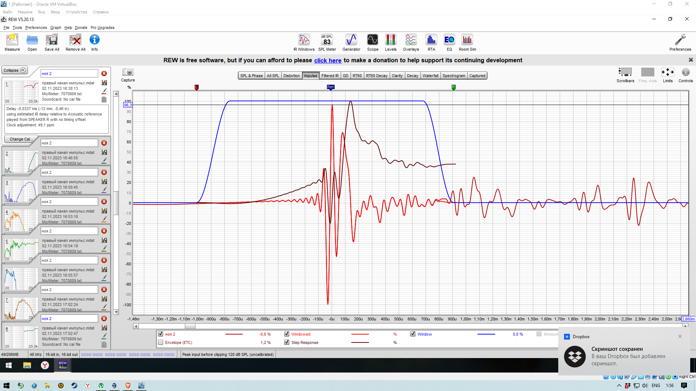
Task: Select the Spectrogram tab
Action: click(453, 76)
